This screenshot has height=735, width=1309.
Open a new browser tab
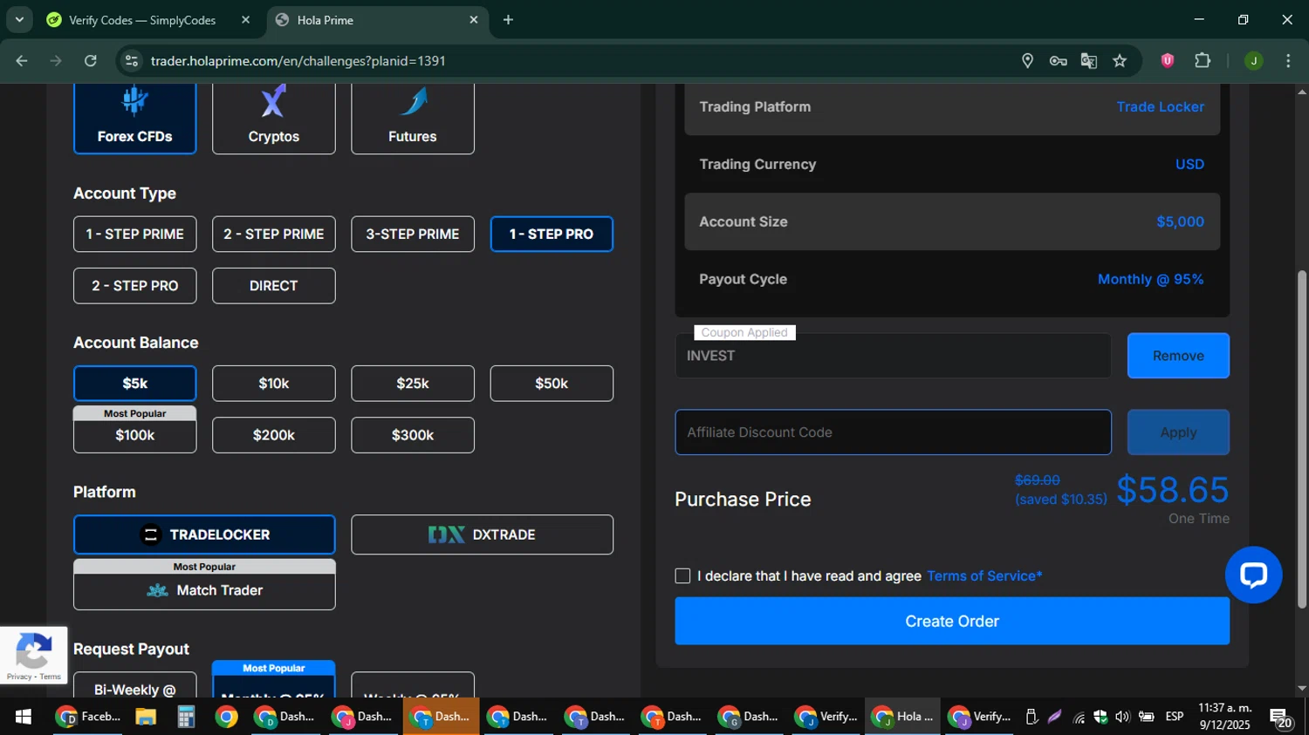(x=508, y=19)
